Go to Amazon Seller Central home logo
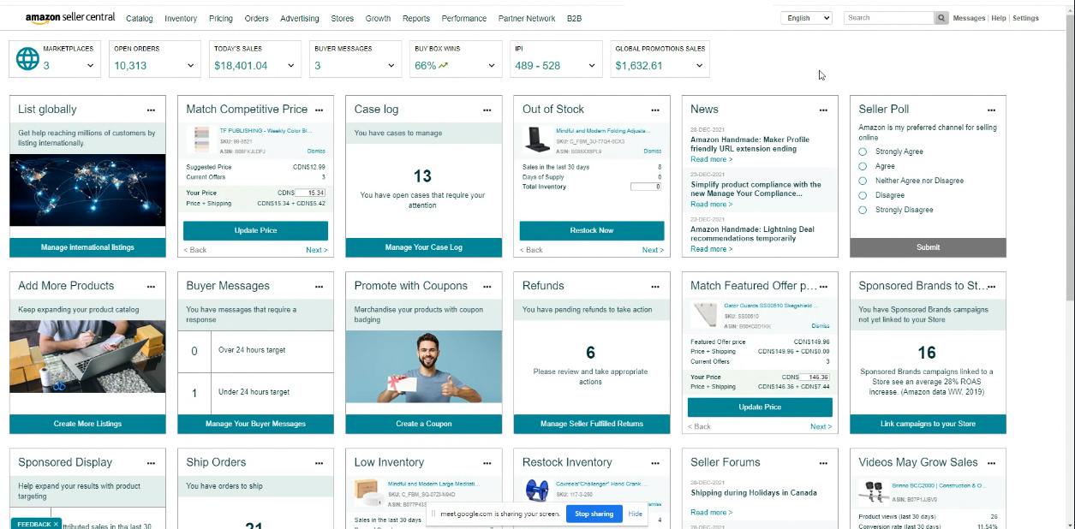This screenshot has height=529, width=1075. [x=70, y=18]
